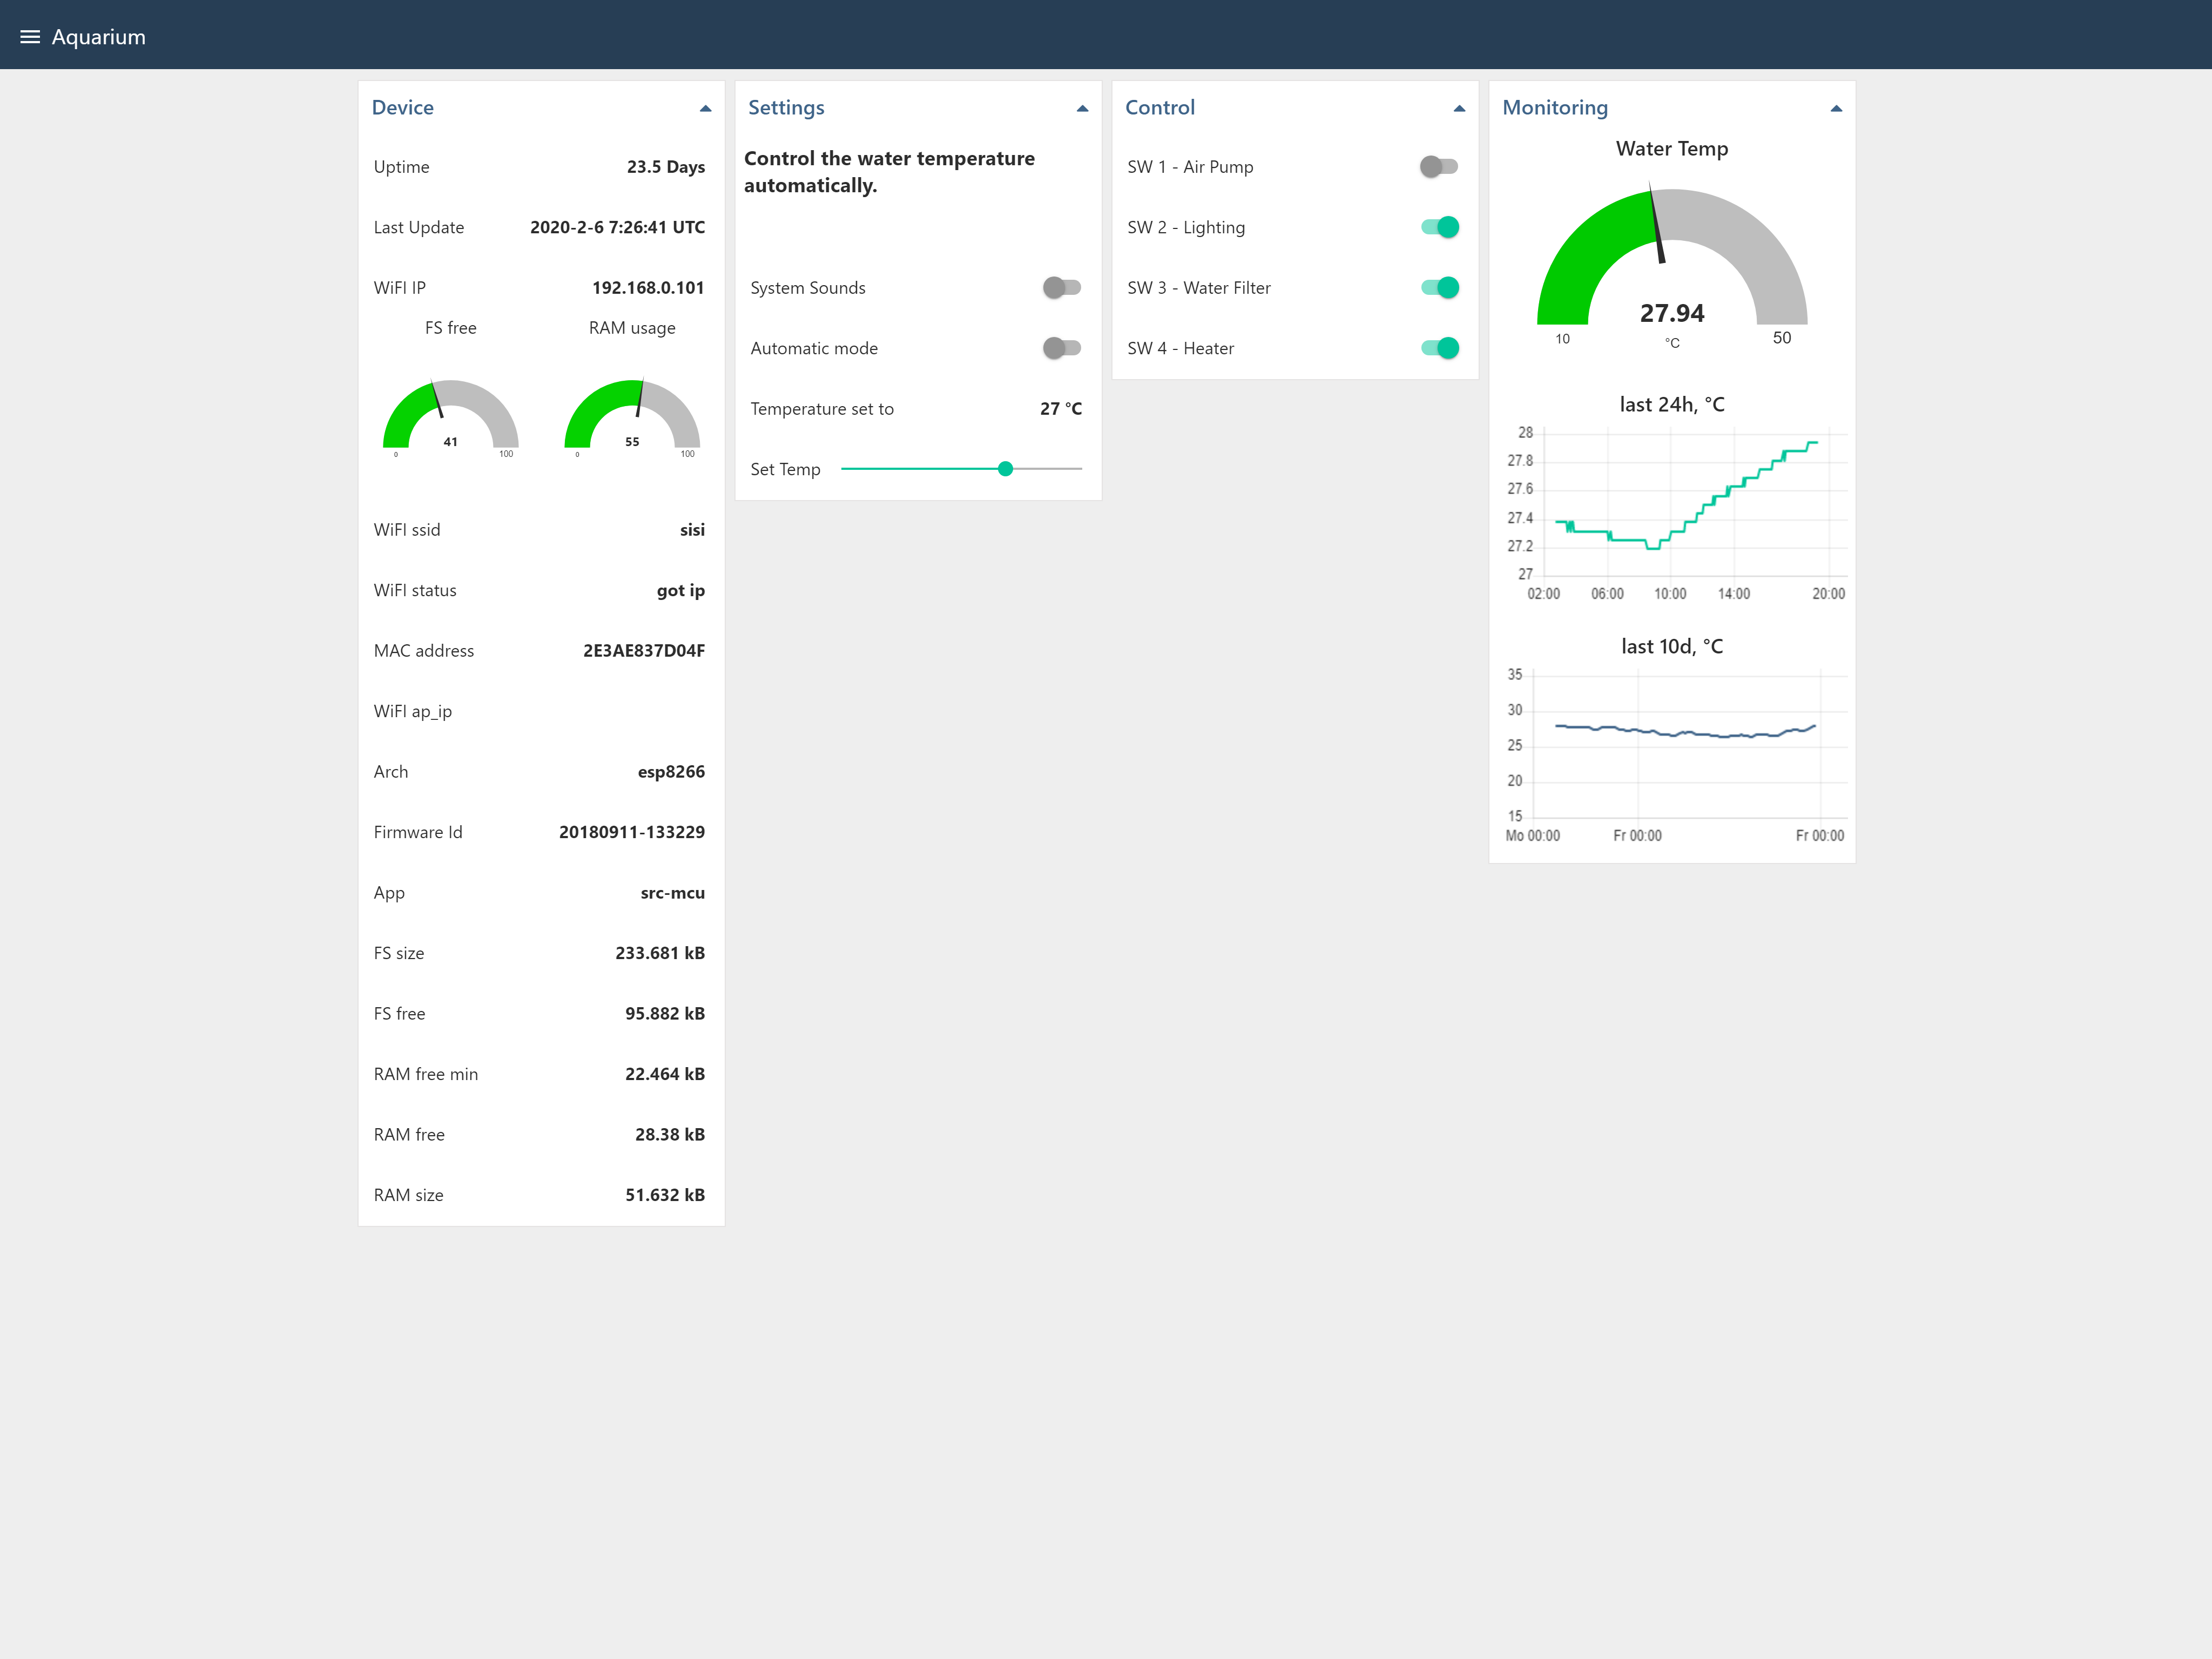Disable the SW 3 Water Filter switch
The height and width of the screenshot is (1659, 2212).
tap(1439, 288)
